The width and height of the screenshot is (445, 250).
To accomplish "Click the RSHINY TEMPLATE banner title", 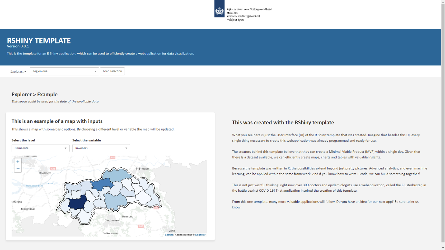I will click(x=39, y=41).
